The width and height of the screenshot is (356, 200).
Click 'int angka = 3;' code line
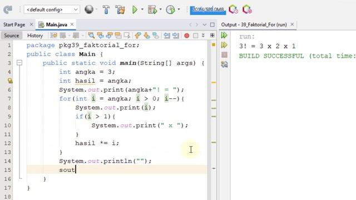(x=87, y=72)
